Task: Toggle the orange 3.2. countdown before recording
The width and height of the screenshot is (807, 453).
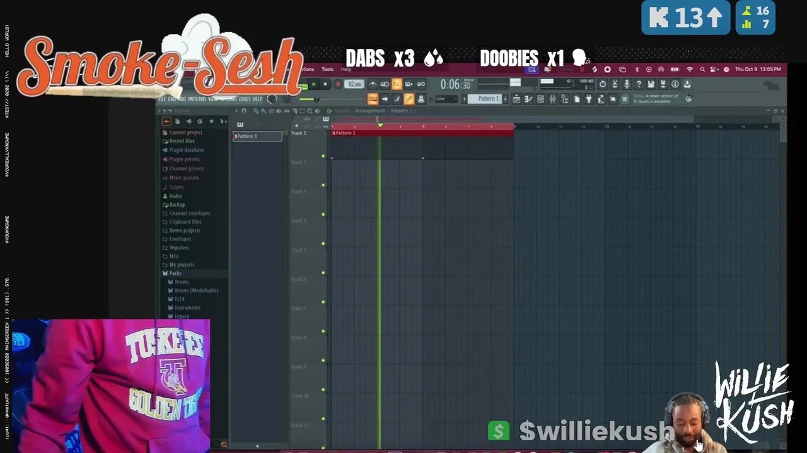Action: tap(397, 84)
